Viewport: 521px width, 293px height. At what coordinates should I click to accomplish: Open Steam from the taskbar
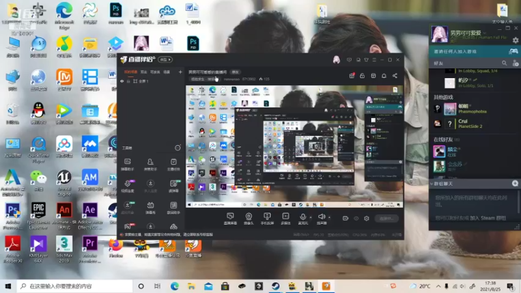tap(275, 286)
